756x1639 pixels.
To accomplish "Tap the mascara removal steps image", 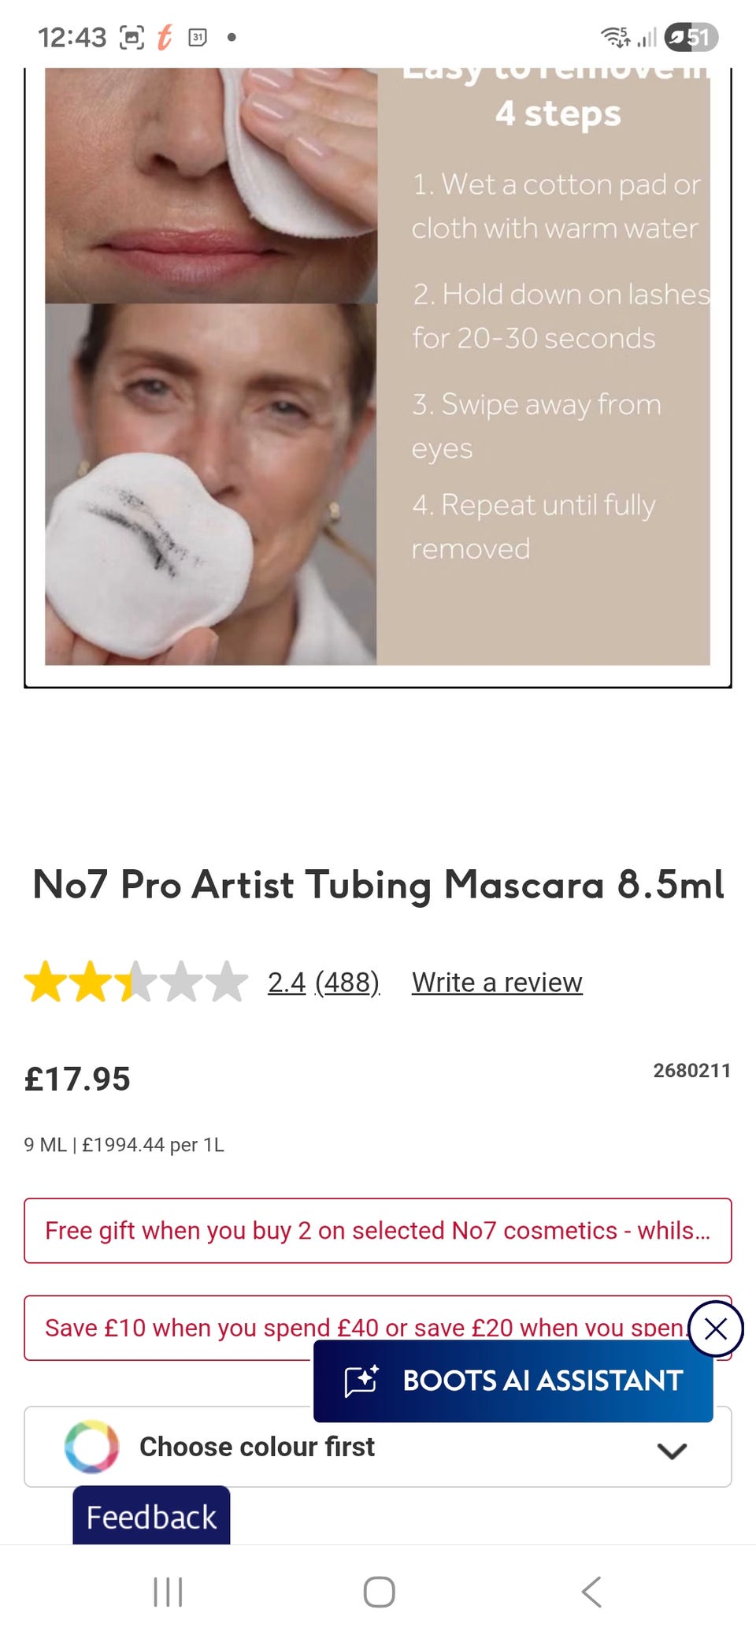I will pyautogui.click(x=378, y=366).
